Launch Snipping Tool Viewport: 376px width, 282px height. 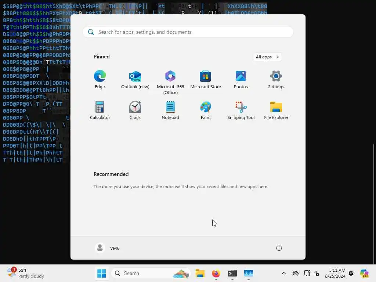click(x=241, y=111)
